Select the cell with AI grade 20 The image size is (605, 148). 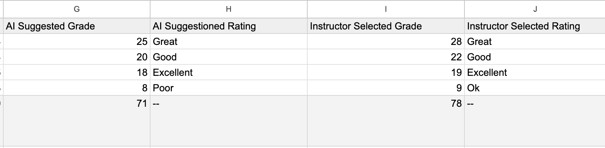77,57
